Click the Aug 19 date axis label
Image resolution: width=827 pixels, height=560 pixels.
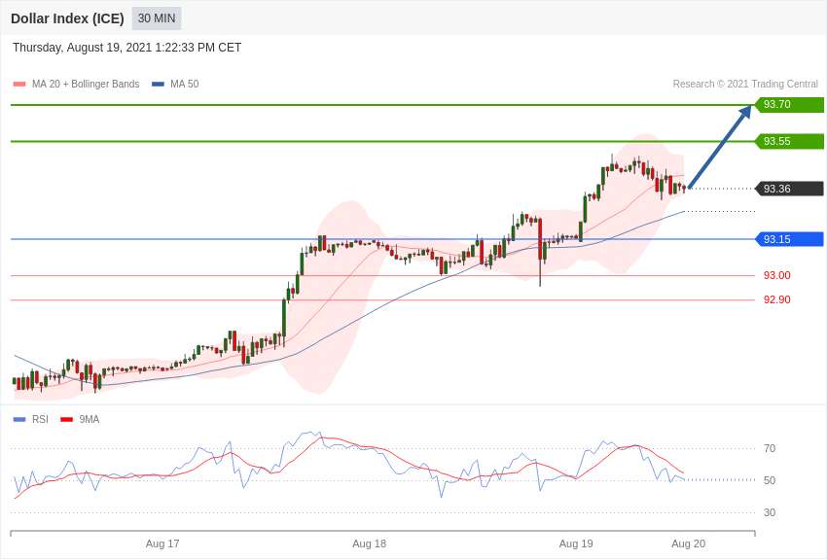(x=576, y=543)
